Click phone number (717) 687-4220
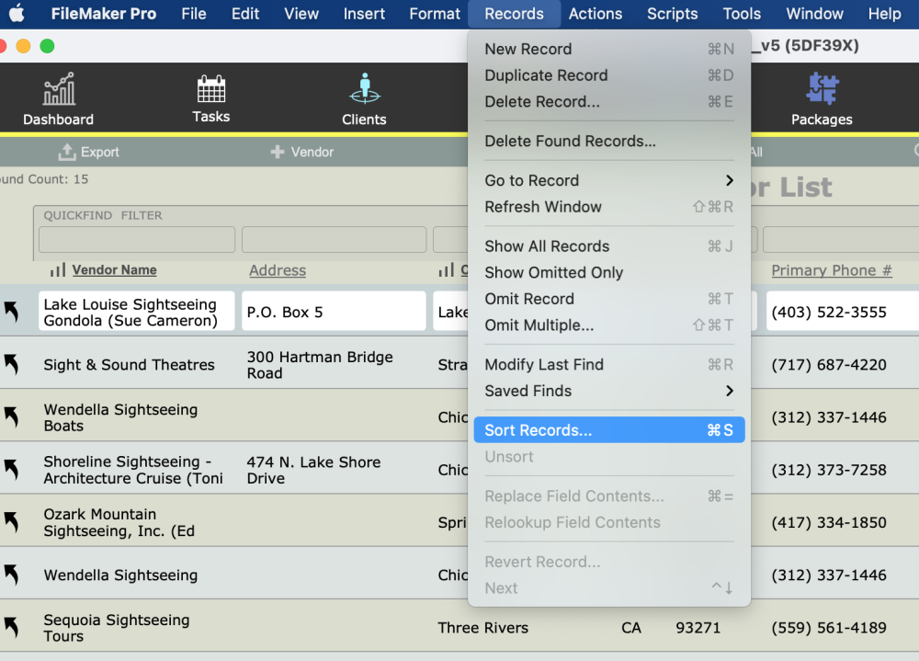Viewport: 919px width, 661px height. [x=829, y=364]
